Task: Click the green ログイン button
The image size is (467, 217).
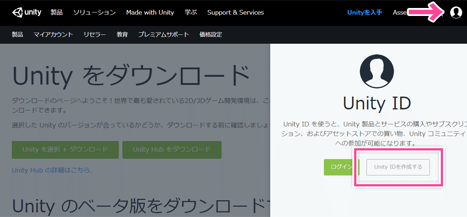Action: coord(342,167)
